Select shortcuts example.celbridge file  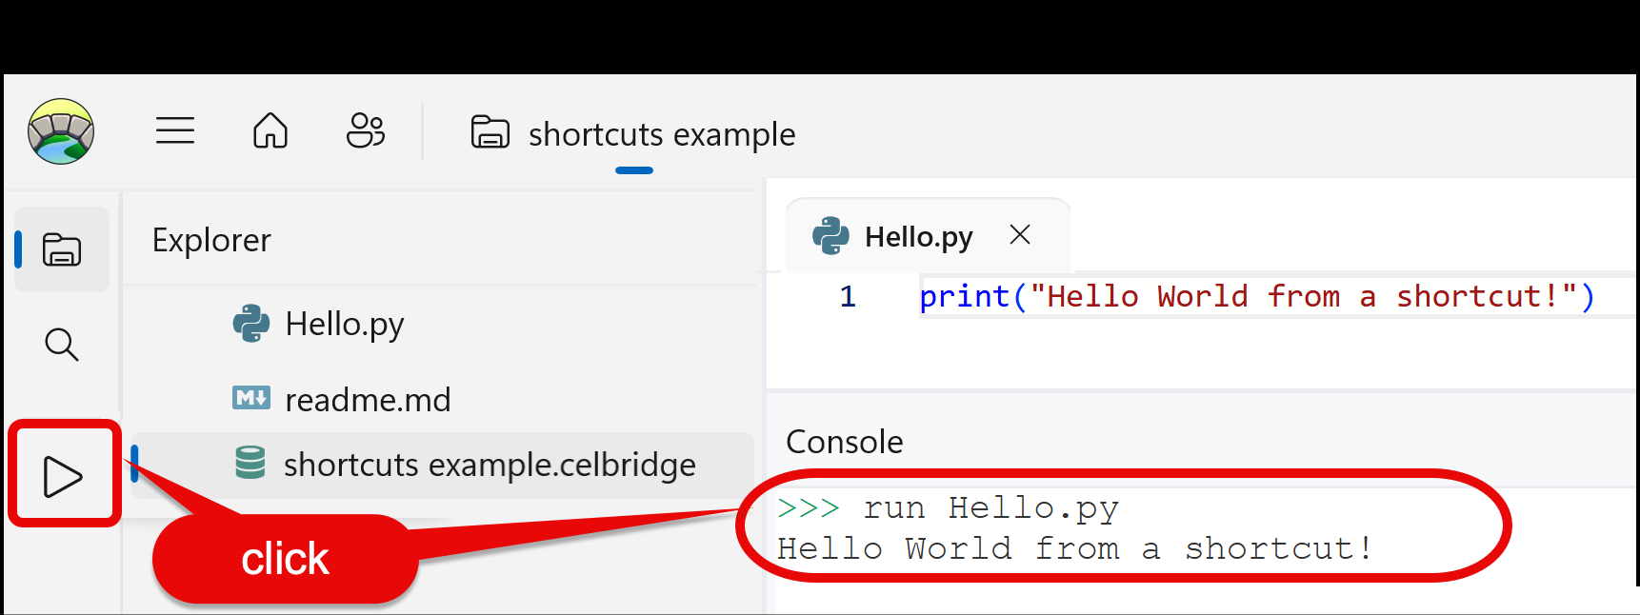[x=490, y=465]
